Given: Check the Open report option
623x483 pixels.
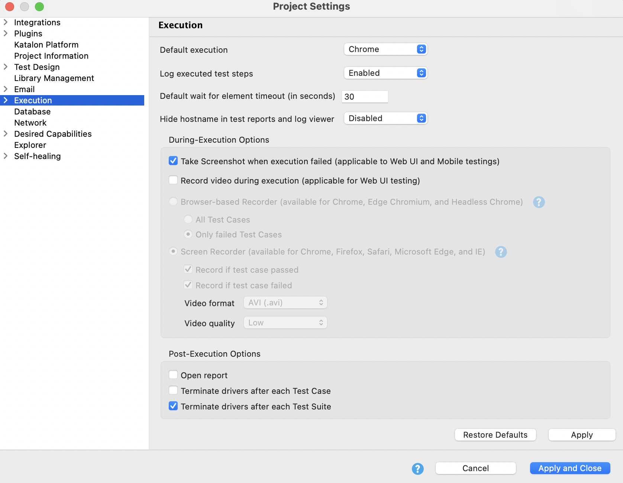Looking at the screenshot, I should click(x=173, y=375).
